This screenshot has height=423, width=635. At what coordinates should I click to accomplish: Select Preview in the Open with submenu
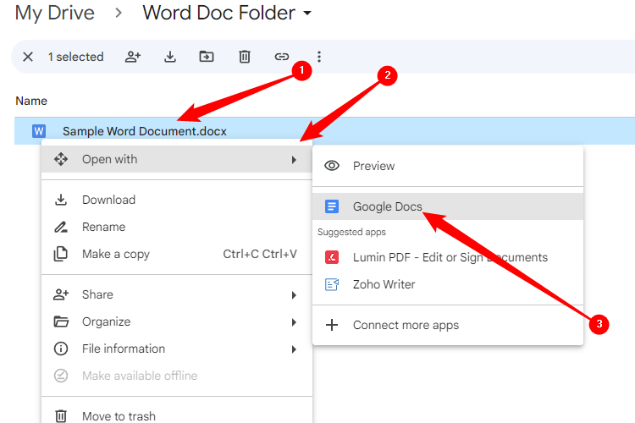pos(373,166)
